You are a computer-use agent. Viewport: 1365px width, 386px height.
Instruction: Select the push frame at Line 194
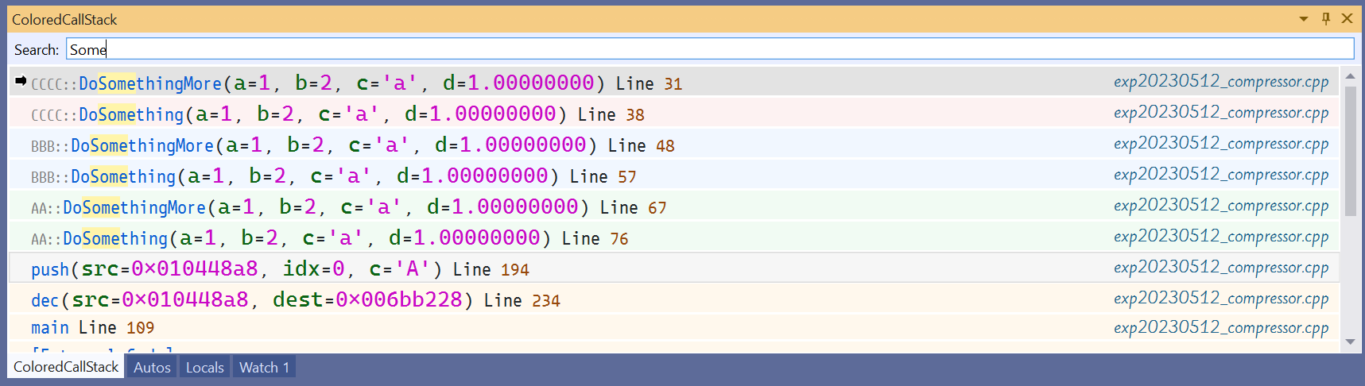(x=280, y=269)
